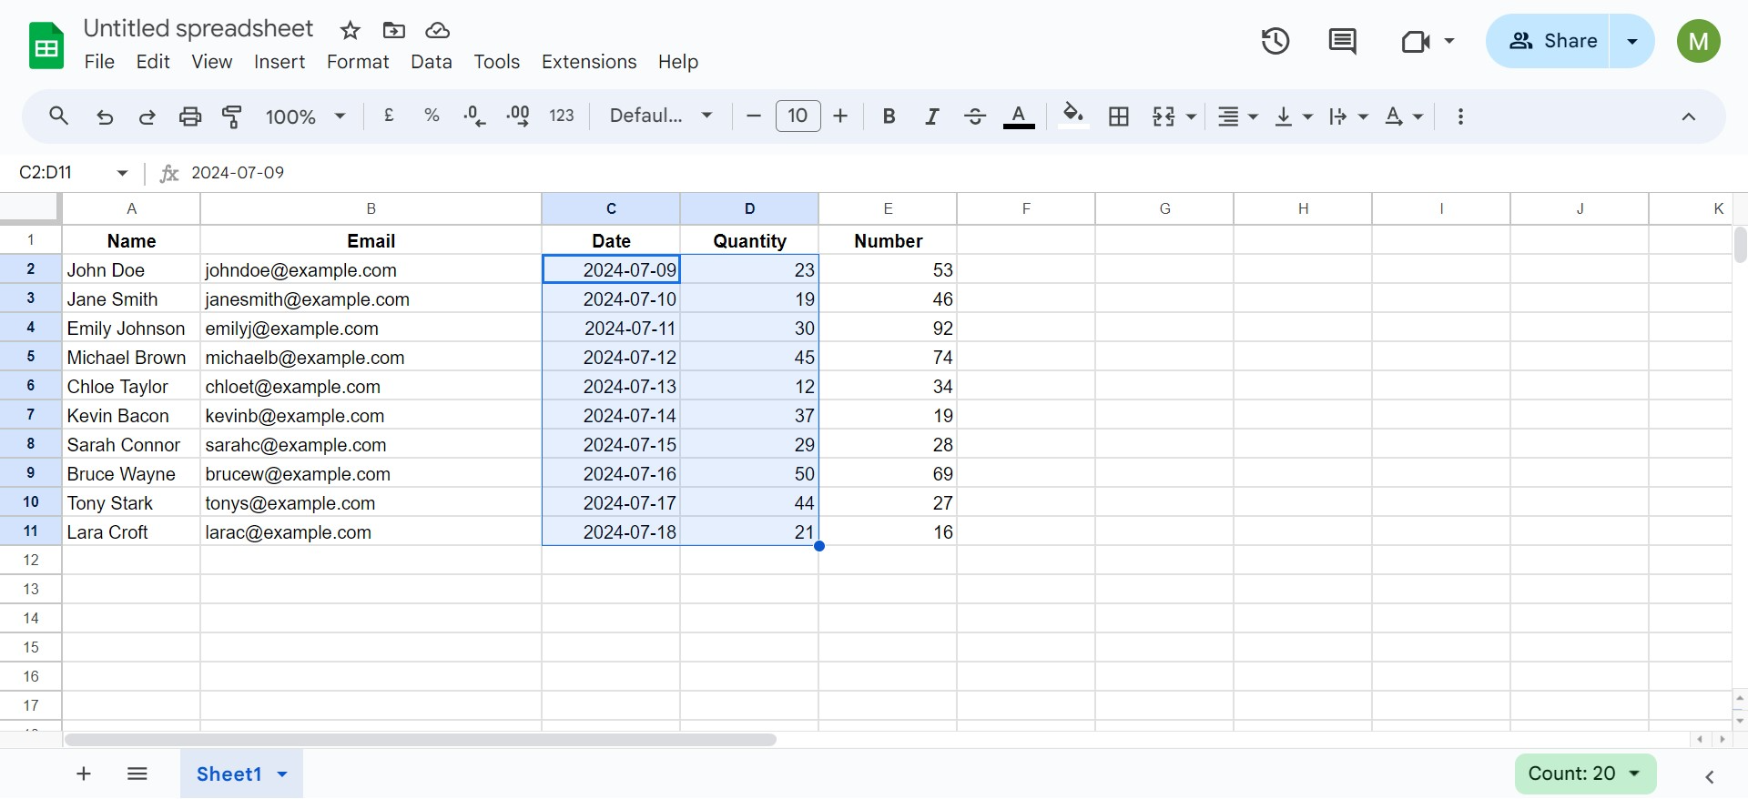This screenshot has width=1748, height=799.
Task: Open the File menu
Action: point(99,62)
